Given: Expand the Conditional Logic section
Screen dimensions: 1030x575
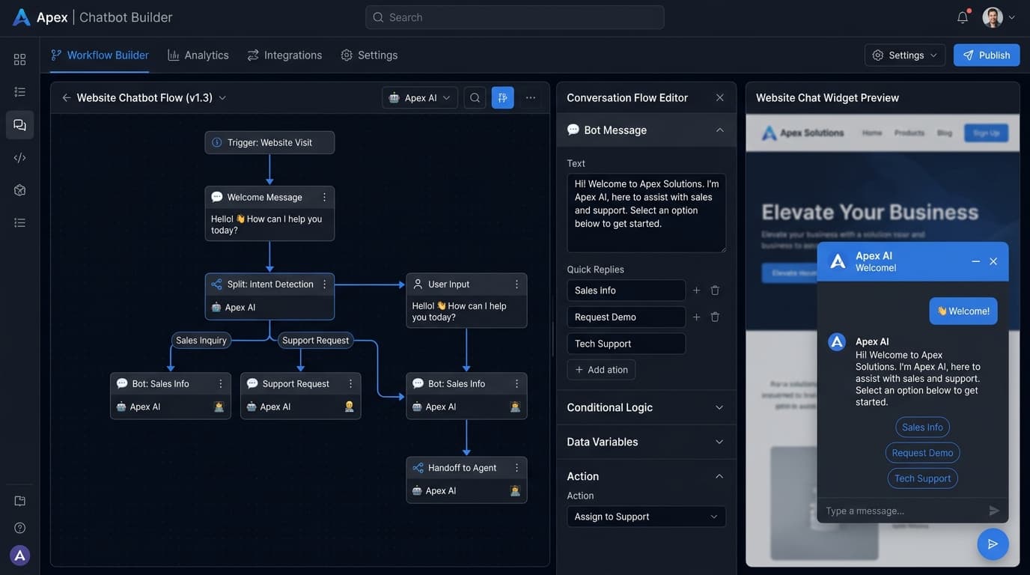Looking at the screenshot, I should tap(646, 407).
